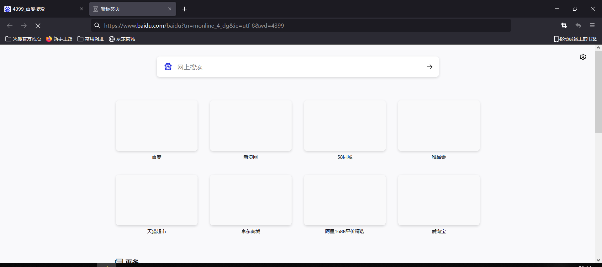This screenshot has height=267, width=602.
Task: Open the 爱淘宝 shortcut tile
Action: point(439,200)
